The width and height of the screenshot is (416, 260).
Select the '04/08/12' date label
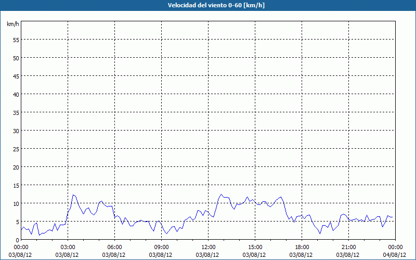(395, 255)
